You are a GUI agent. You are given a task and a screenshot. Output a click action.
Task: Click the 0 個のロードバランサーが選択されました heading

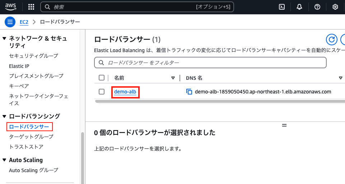[x=155, y=133]
